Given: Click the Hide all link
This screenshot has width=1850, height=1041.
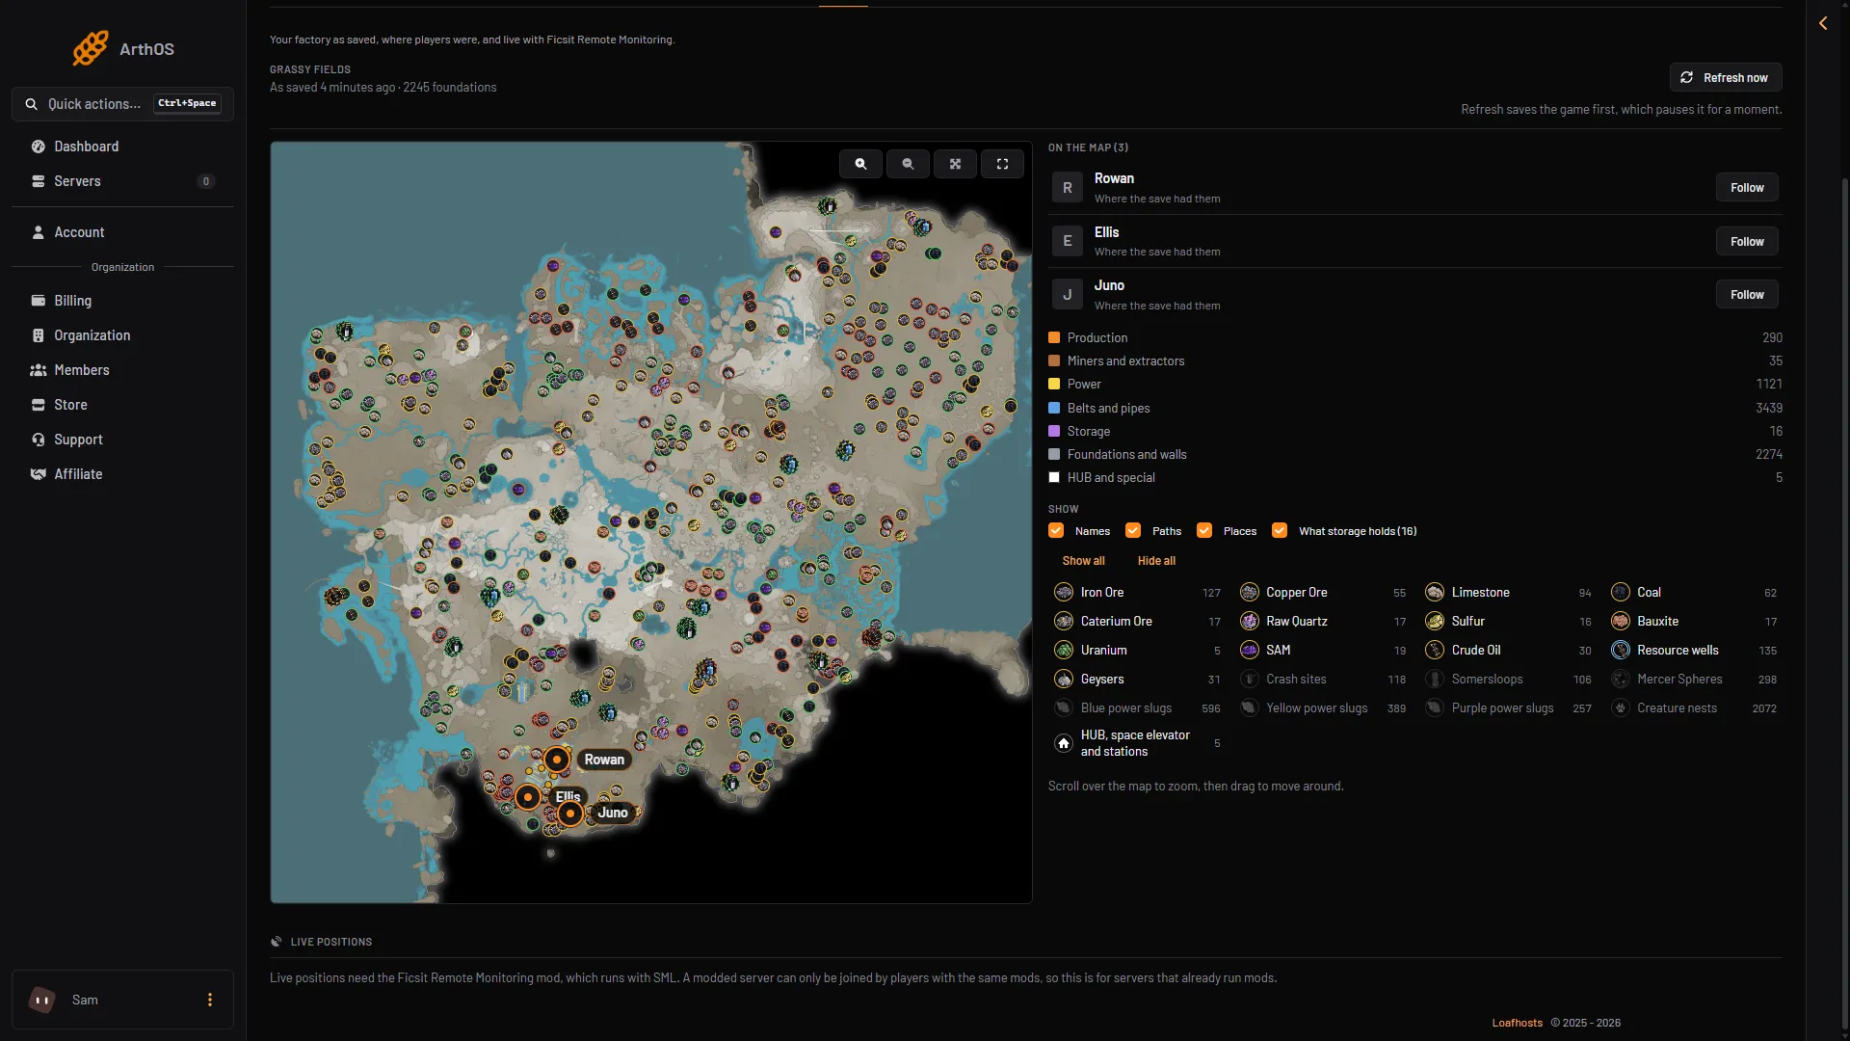Looking at the screenshot, I should click(x=1156, y=561).
